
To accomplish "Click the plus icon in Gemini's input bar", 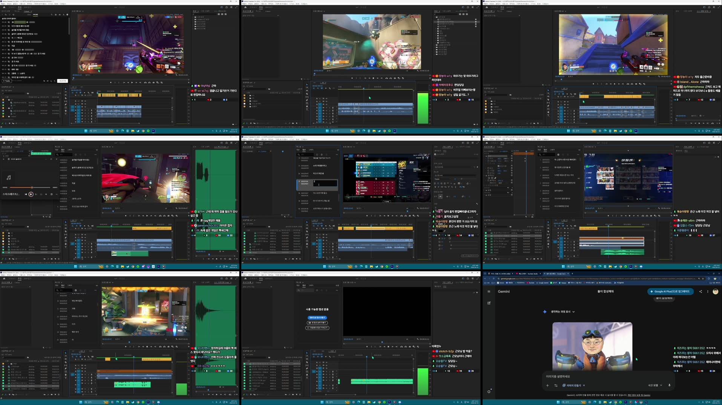I will (x=547, y=385).
